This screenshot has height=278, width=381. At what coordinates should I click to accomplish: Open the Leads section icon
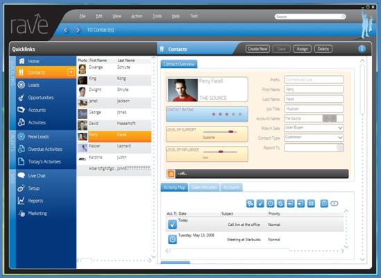click(22, 85)
